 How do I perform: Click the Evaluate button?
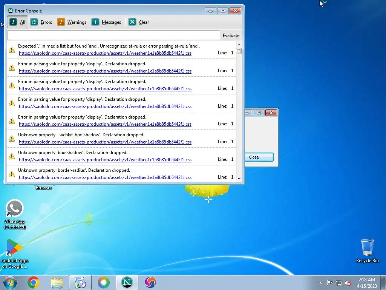tap(231, 35)
